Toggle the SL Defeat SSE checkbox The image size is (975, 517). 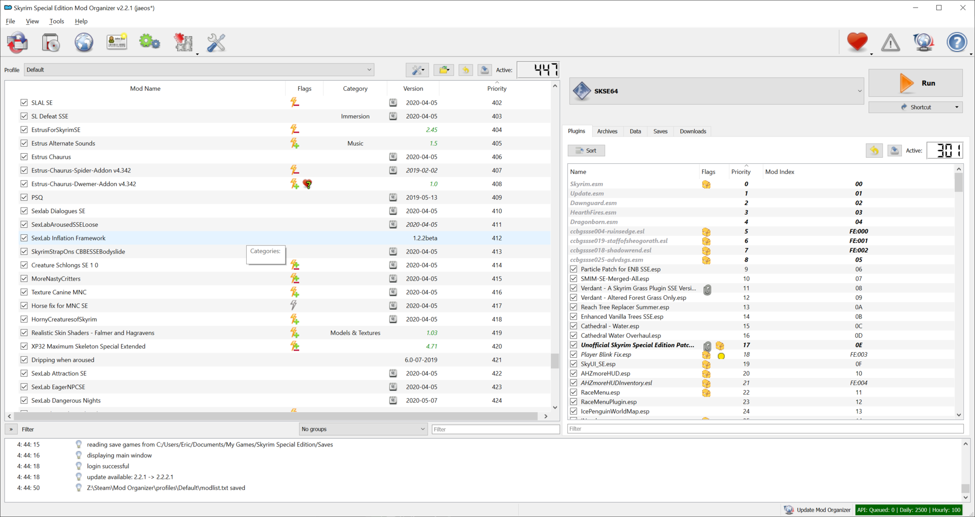pyautogui.click(x=24, y=116)
